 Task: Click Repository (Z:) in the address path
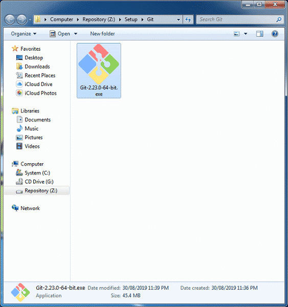(x=99, y=19)
